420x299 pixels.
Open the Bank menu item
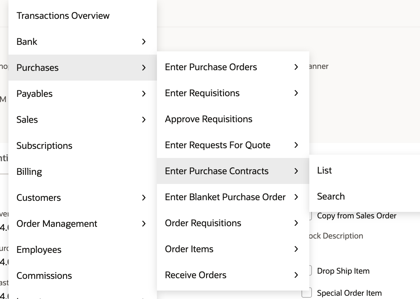[83, 42]
